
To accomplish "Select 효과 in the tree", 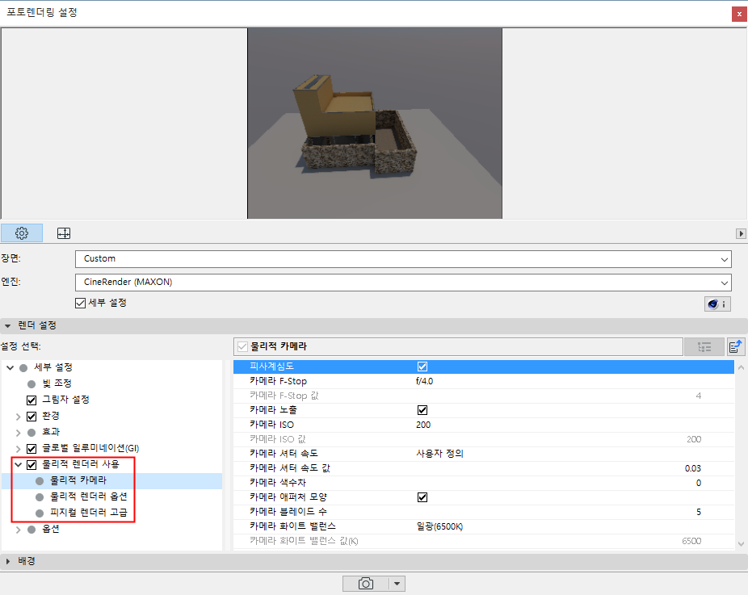I will (x=51, y=432).
